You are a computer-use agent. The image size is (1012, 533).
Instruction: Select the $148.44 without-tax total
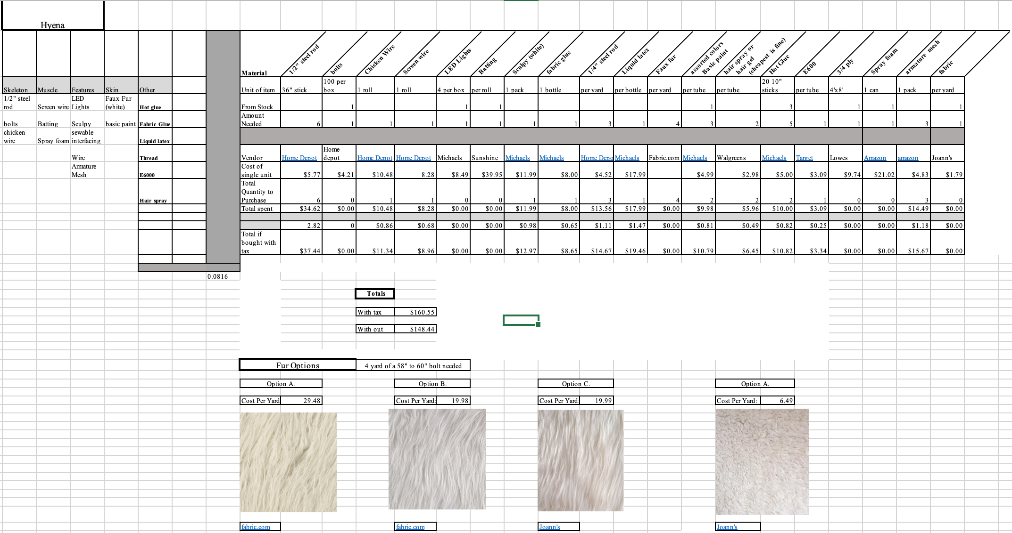point(415,329)
